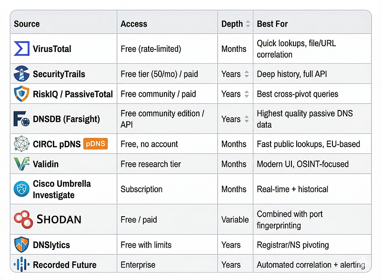
Task: Sort table by the Depth column arrows
Action: click(248, 24)
